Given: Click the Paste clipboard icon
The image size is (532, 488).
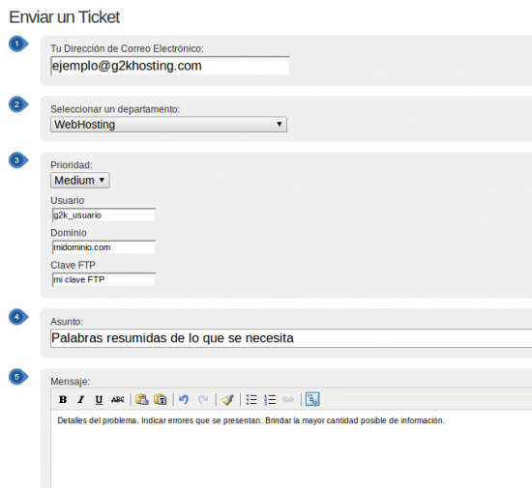Looking at the screenshot, I should point(142,399).
